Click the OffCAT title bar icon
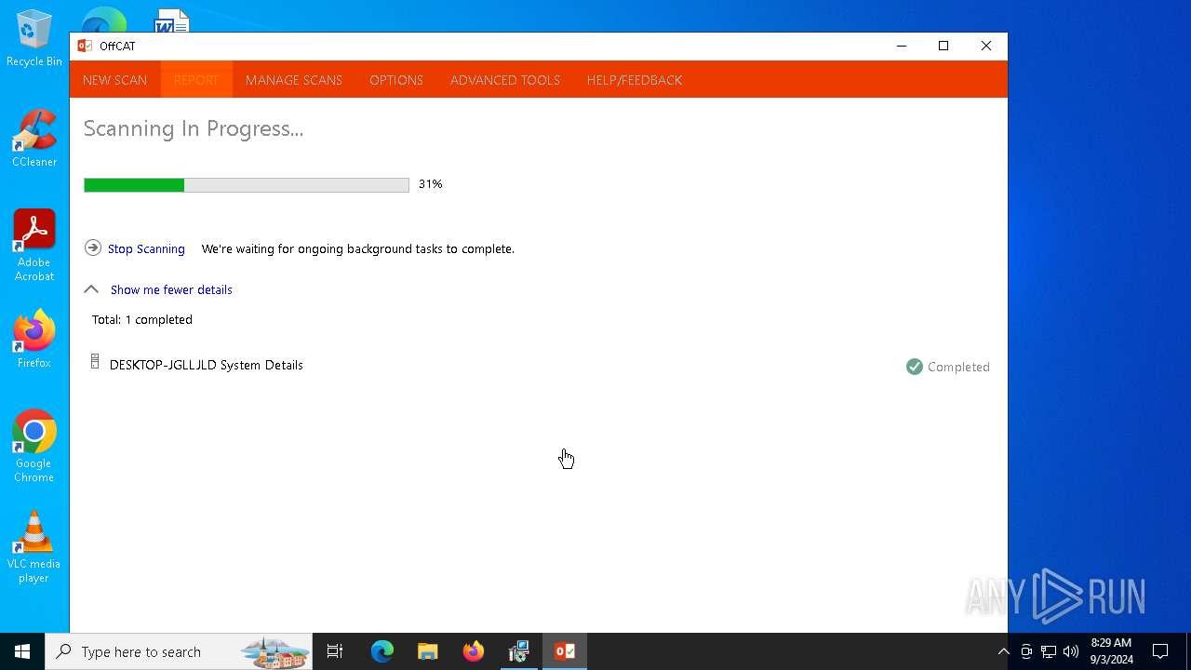 [x=85, y=46]
